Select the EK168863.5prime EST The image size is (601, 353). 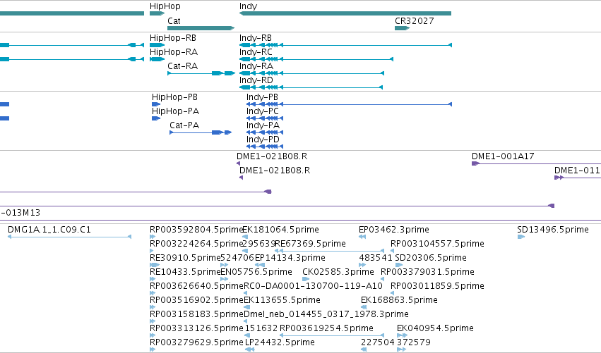(x=364, y=307)
